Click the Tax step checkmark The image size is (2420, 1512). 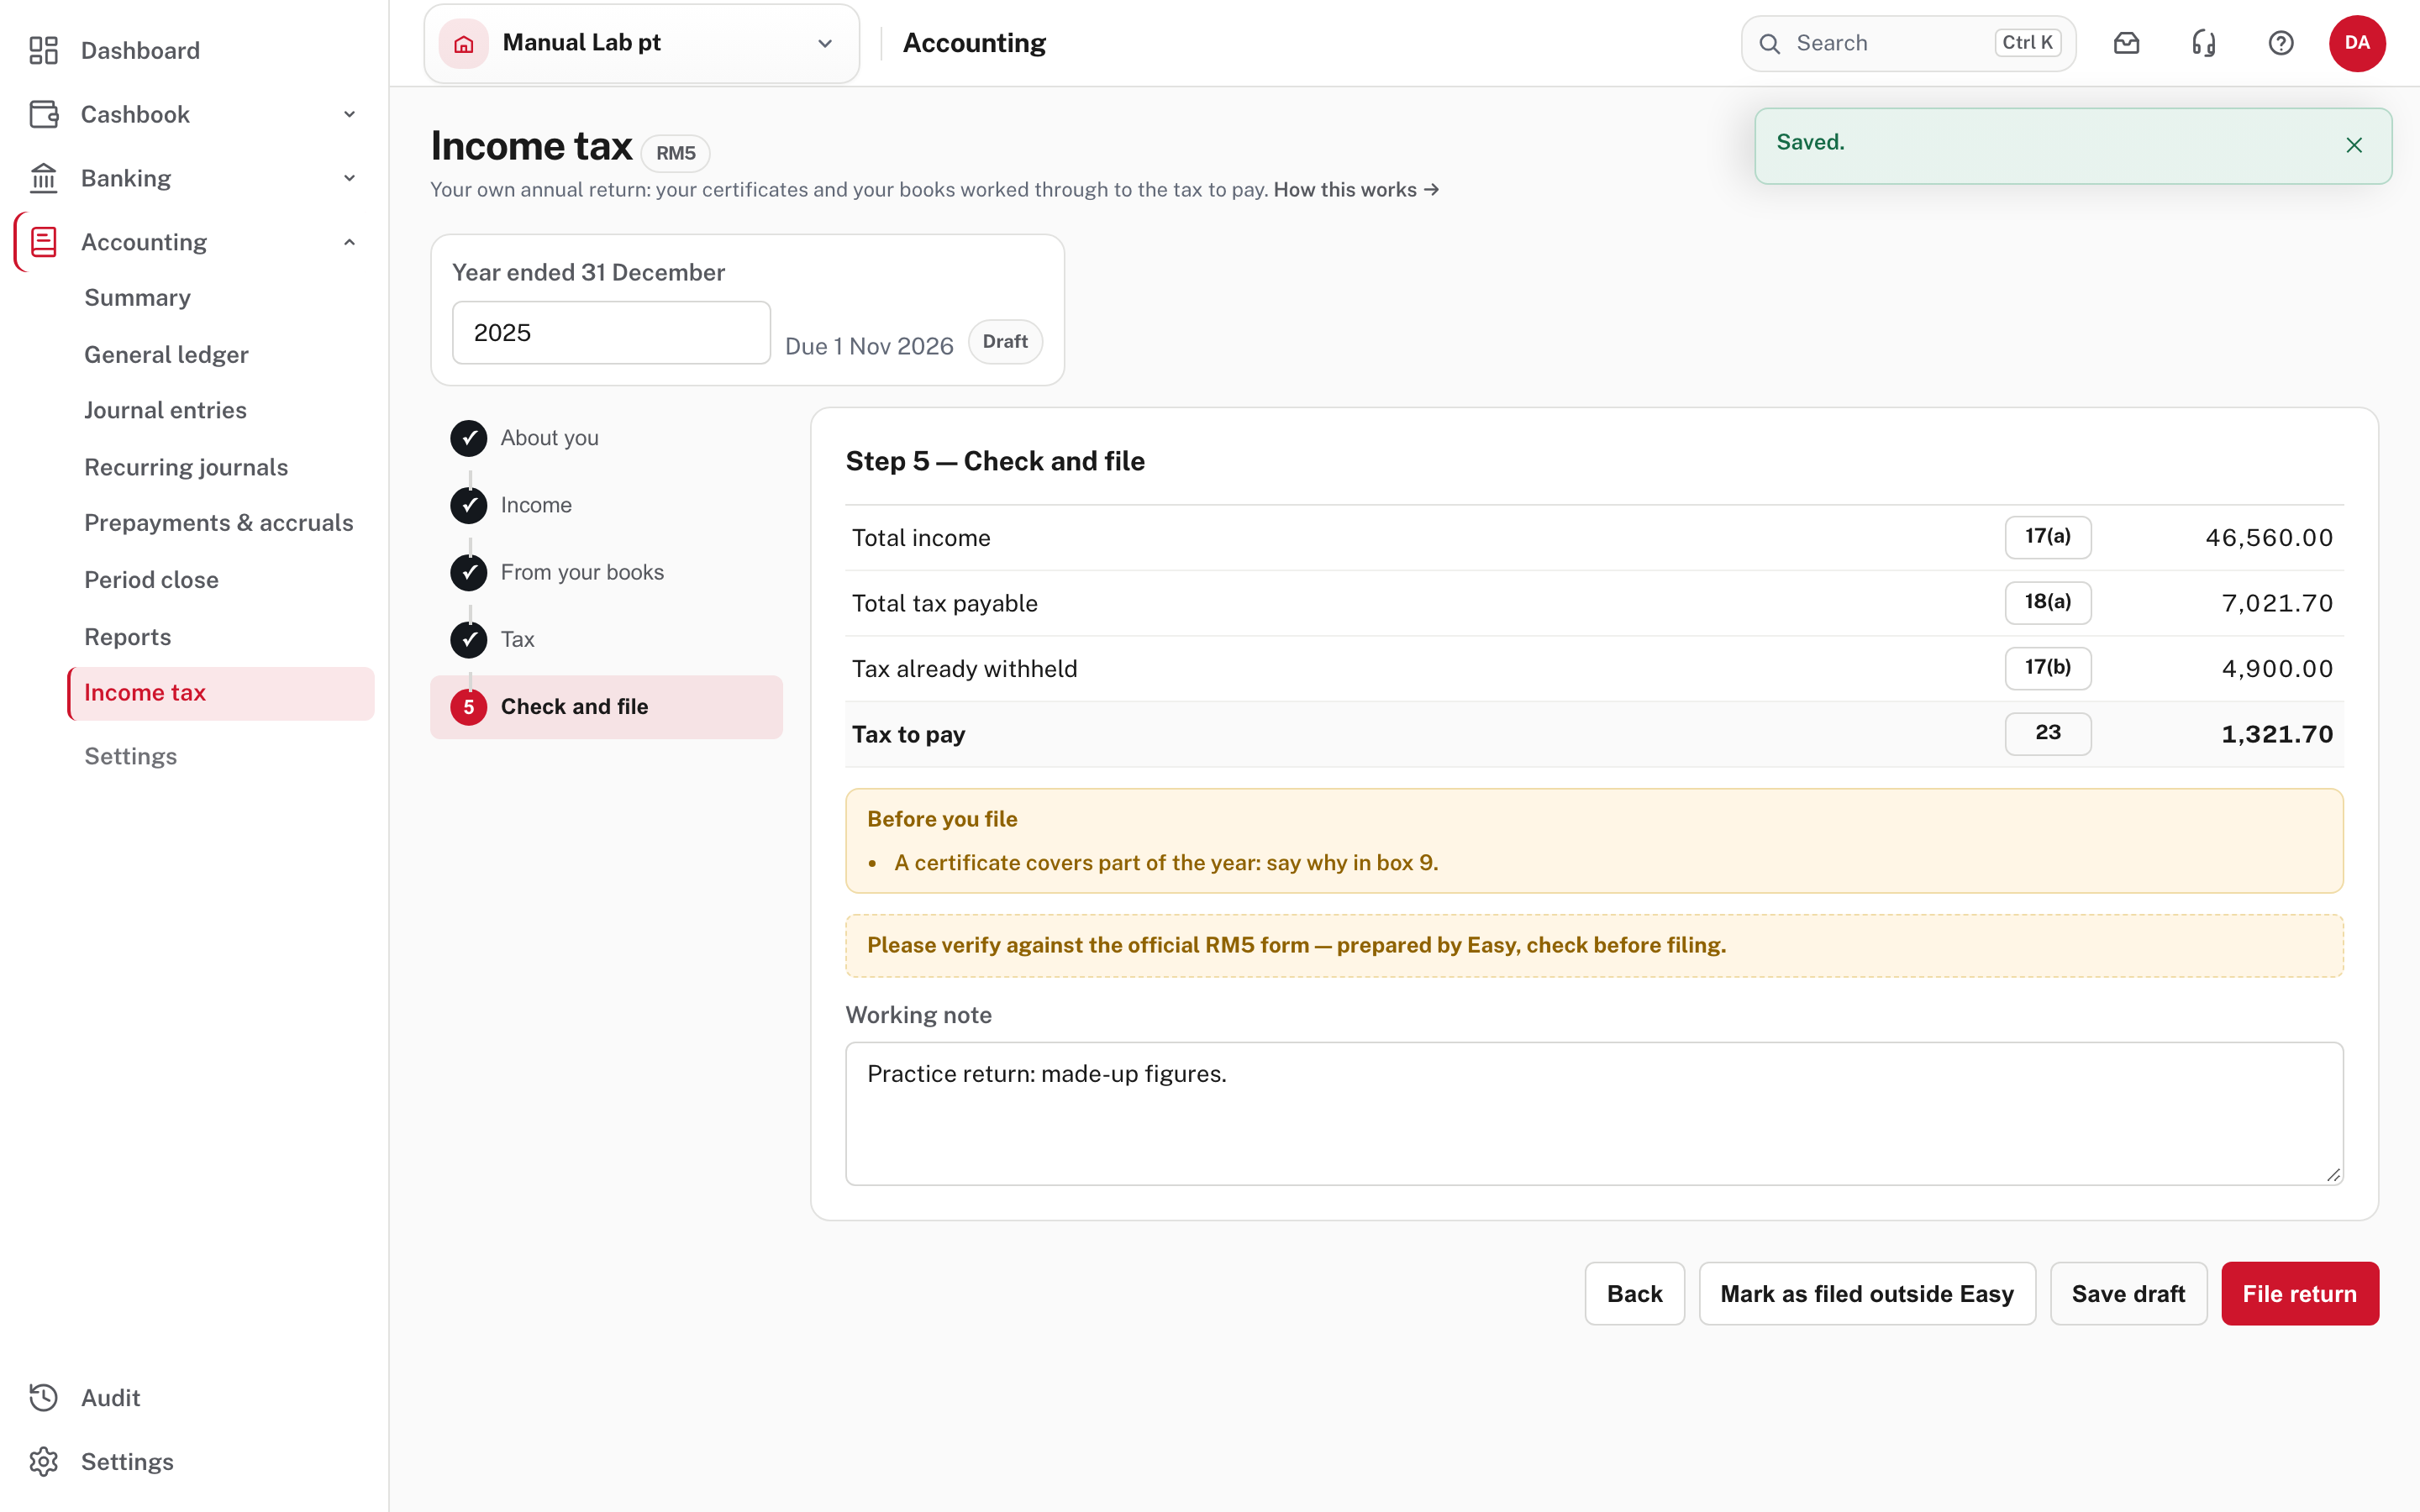pos(468,640)
